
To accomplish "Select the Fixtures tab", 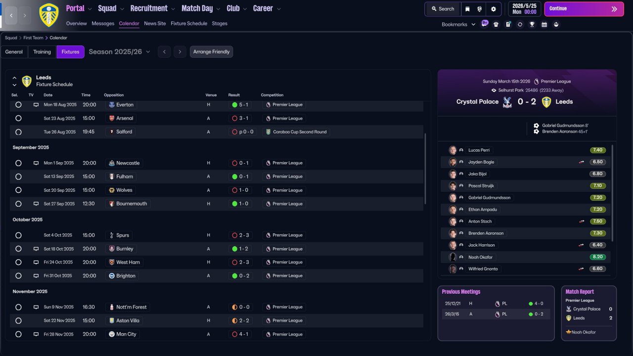I will coord(70,52).
